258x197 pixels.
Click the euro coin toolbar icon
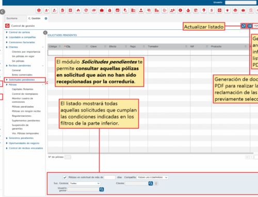coord(180,10)
